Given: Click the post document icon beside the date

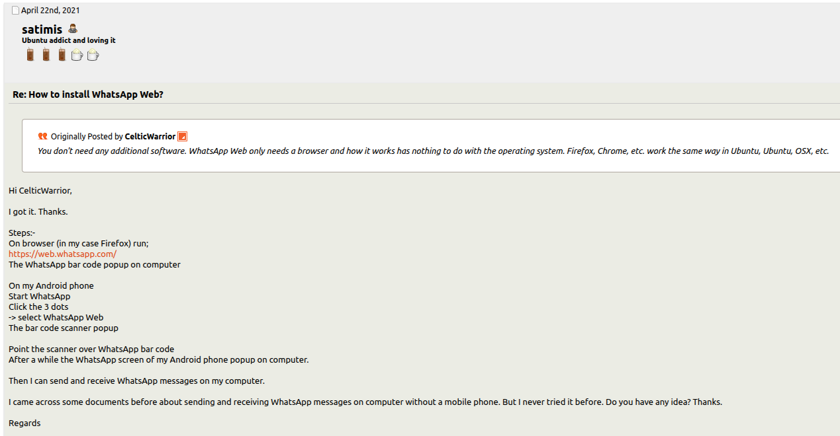Looking at the screenshot, I should 16,11.
